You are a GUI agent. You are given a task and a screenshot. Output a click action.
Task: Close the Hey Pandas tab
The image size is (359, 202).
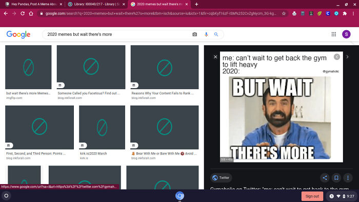pyautogui.click(x=61, y=4)
